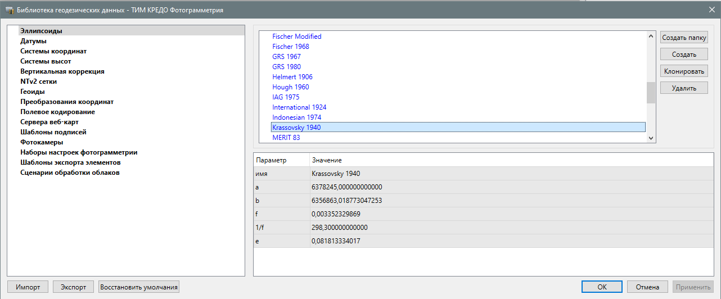The height and width of the screenshot is (299, 721).
Task: Open Наборы настроек фотограмметрии
Action: click(x=79, y=152)
